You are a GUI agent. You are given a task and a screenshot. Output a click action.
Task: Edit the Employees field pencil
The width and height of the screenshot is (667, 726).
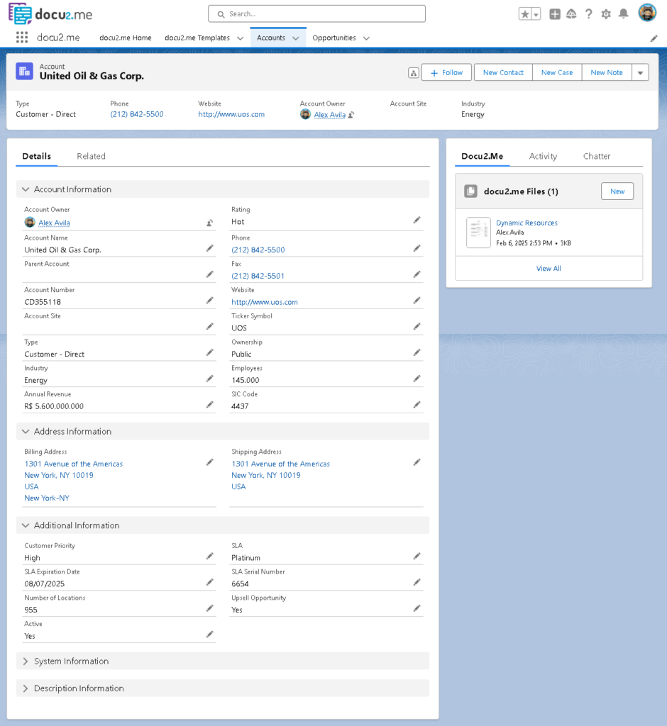tap(417, 379)
